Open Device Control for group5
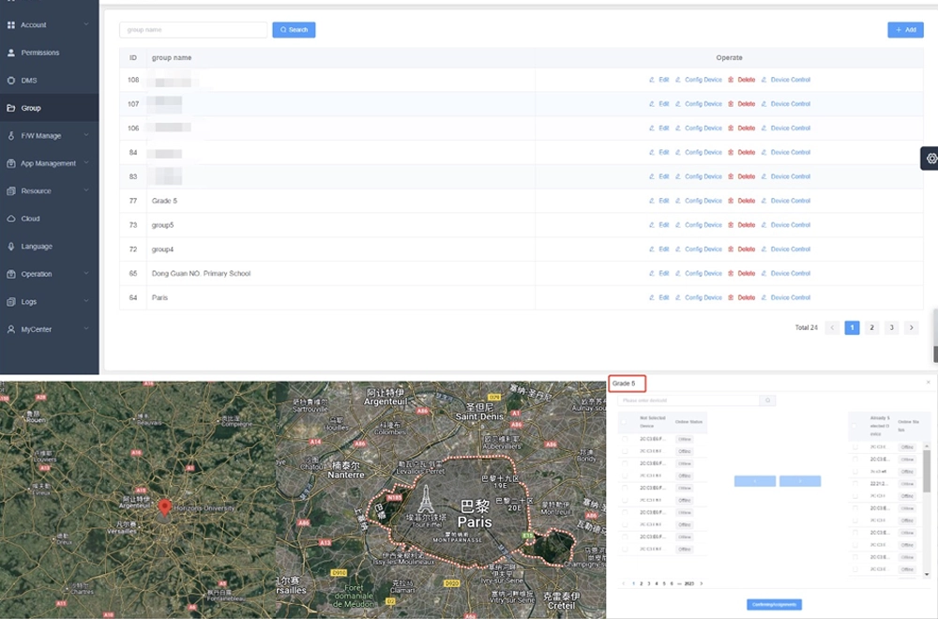 785,225
